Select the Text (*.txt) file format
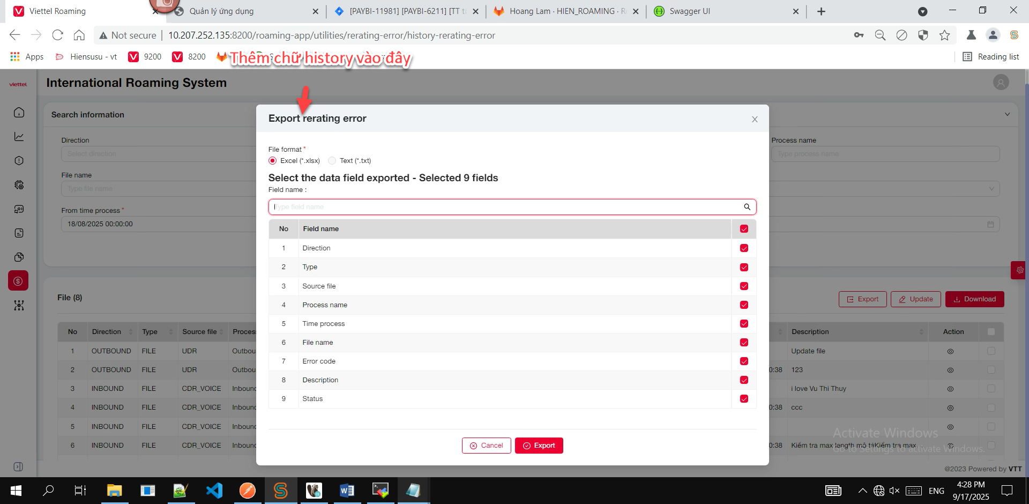The width and height of the screenshot is (1029, 504). point(332,161)
